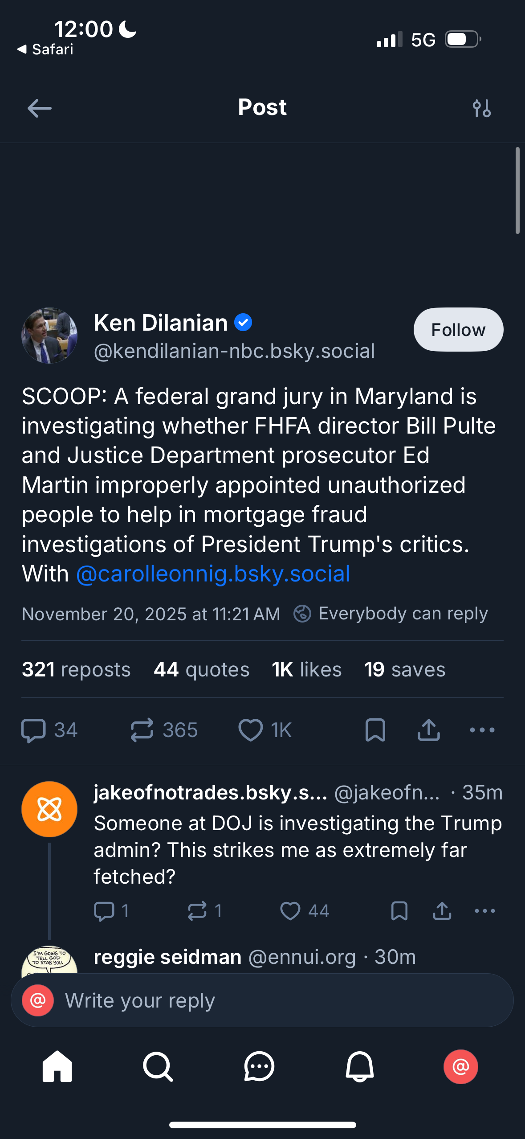Like Ken Dilanian's post with the heart
The image size is (525, 1139).
pos(251,730)
